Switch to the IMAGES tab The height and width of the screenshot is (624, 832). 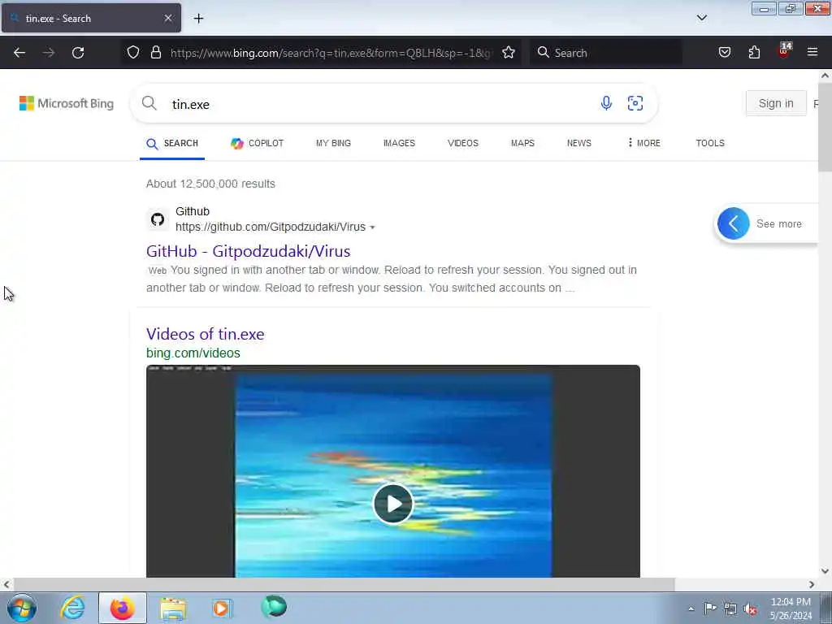pyautogui.click(x=399, y=143)
